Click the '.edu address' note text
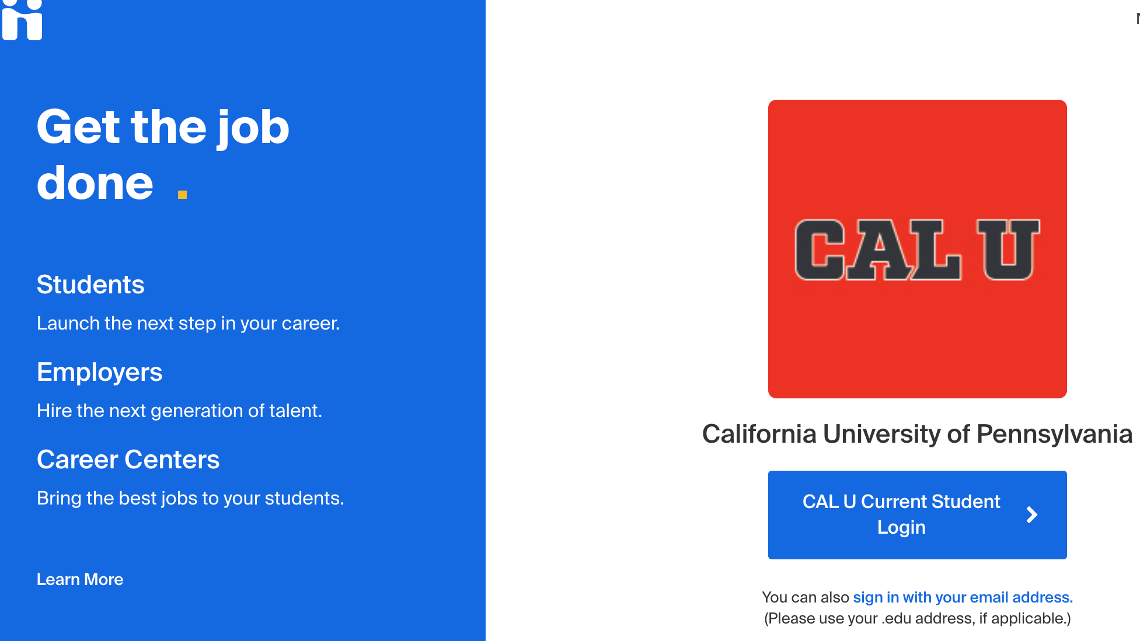This screenshot has height=641, width=1140. (x=917, y=618)
